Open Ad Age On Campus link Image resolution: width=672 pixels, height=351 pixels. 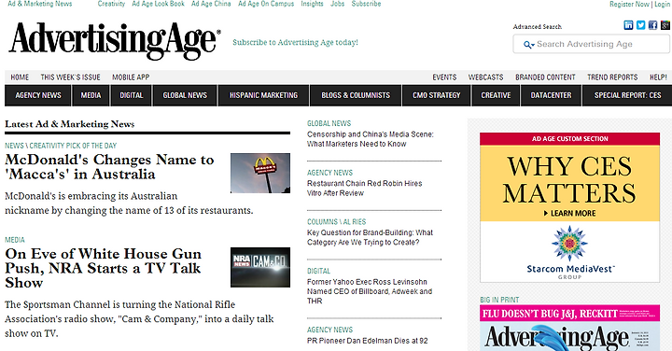click(x=266, y=4)
